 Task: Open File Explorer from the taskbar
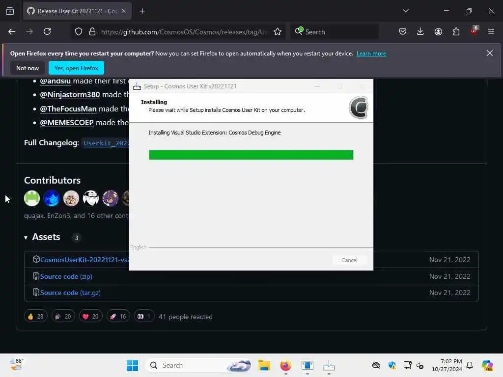[x=264, y=365]
